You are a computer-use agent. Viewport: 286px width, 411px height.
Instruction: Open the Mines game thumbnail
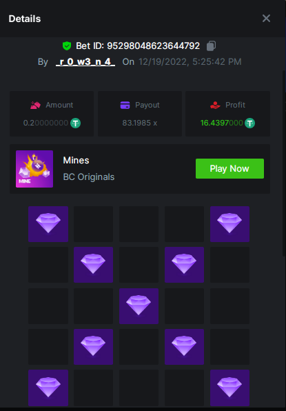point(34,169)
